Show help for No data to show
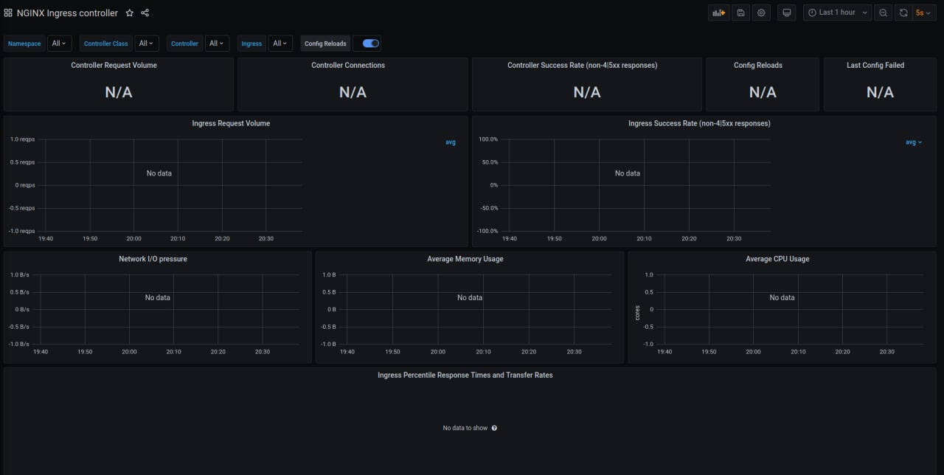The image size is (944, 475). tap(494, 428)
